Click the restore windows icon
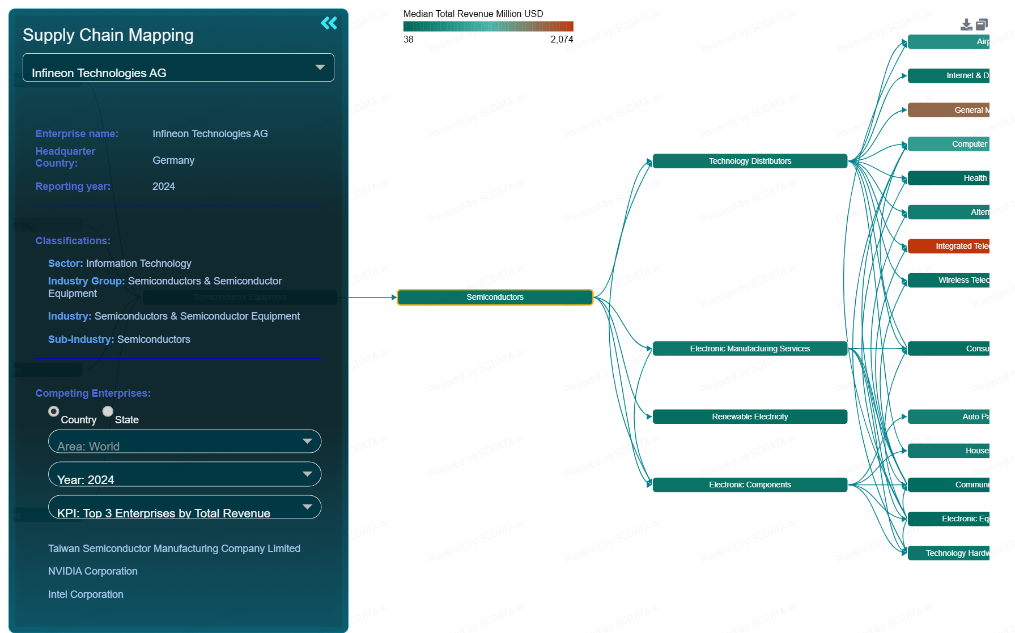1015x633 pixels. coord(982,24)
